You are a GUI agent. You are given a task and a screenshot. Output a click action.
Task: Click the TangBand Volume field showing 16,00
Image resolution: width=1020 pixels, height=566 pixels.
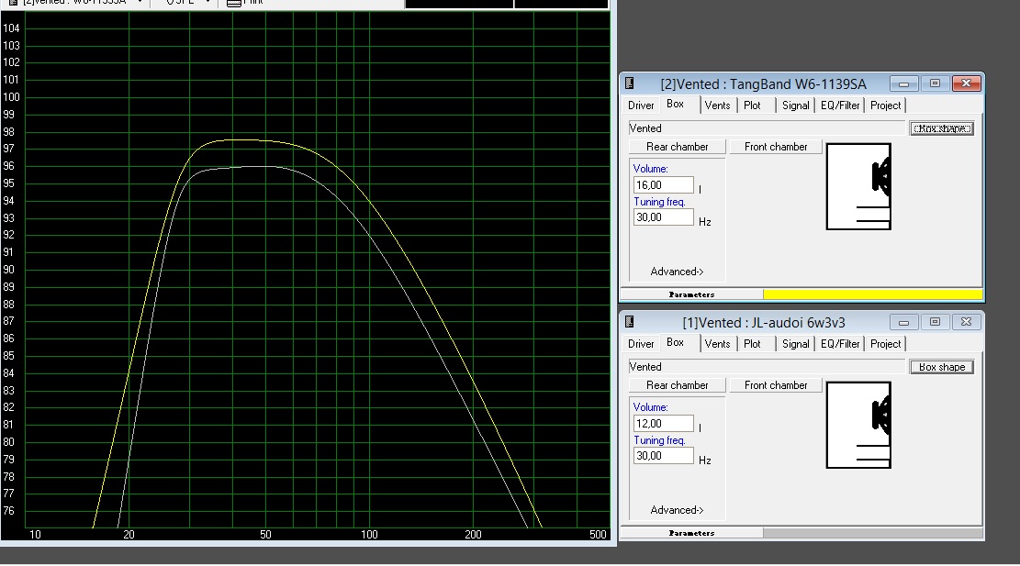663,185
